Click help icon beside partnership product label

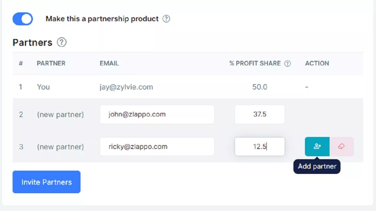(166, 19)
